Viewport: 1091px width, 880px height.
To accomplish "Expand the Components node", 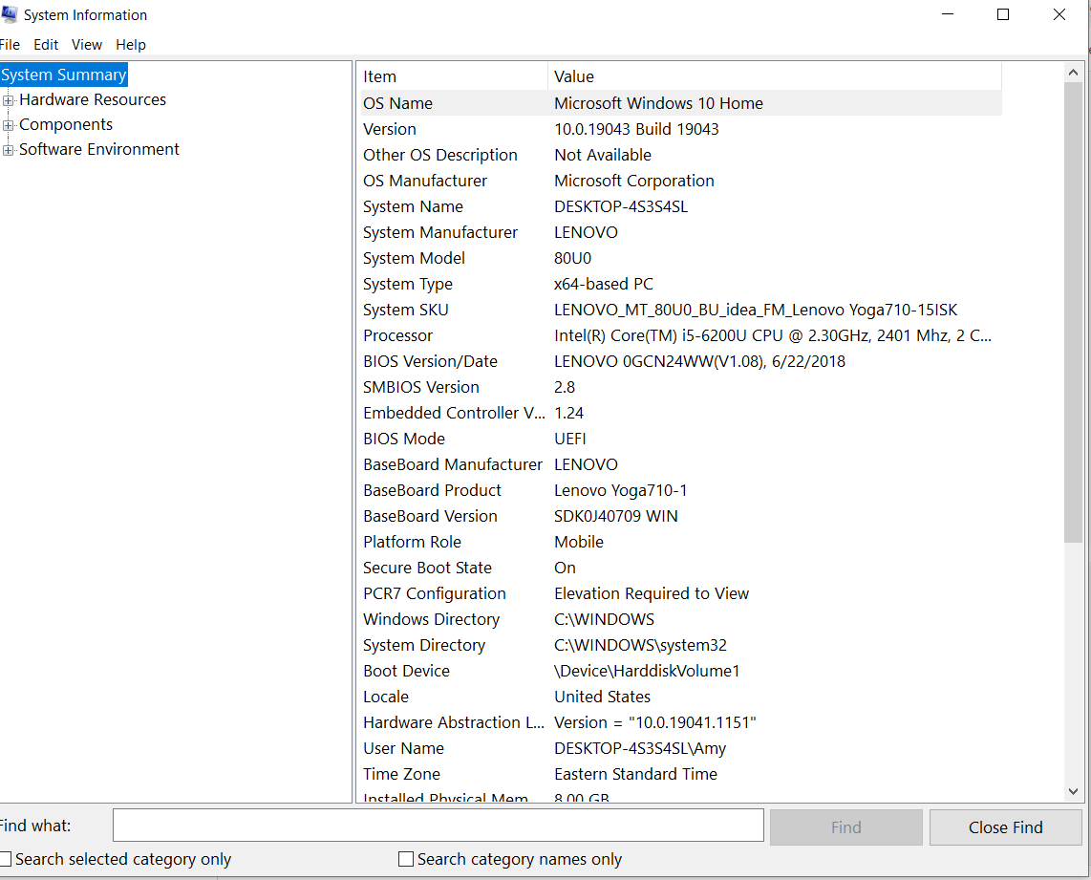I will [9, 126].
